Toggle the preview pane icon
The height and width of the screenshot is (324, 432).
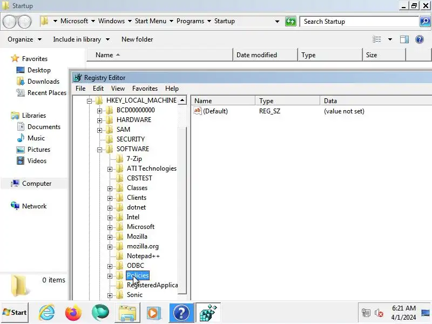(404, 39)
